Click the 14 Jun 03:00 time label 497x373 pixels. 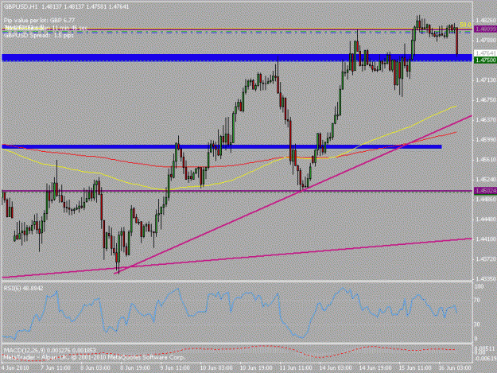(x=336, y=368)
